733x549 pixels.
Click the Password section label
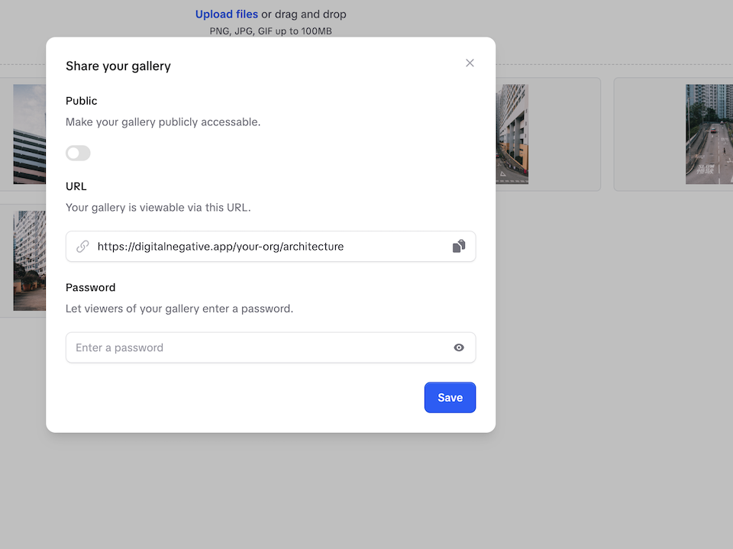pos(91,288)
